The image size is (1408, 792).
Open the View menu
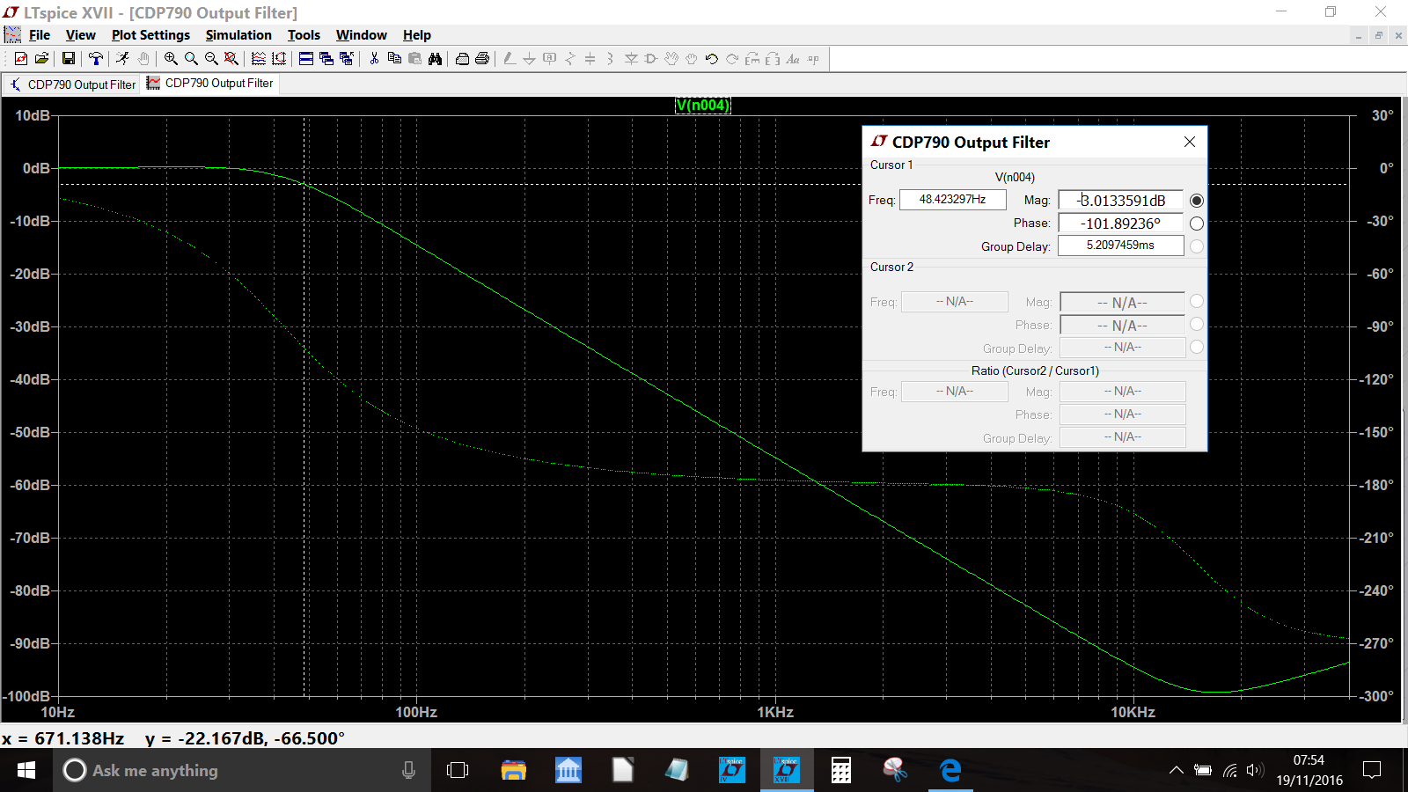[x=81, y=35]
